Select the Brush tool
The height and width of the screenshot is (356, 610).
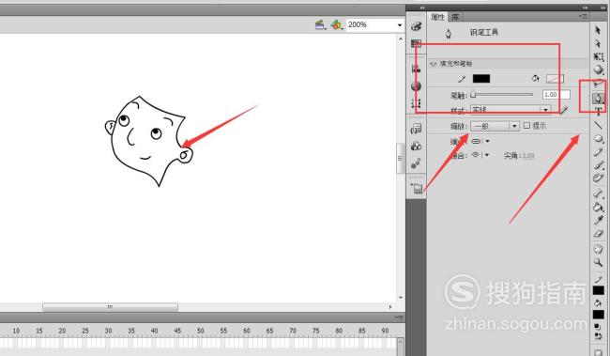click(599, 165)
